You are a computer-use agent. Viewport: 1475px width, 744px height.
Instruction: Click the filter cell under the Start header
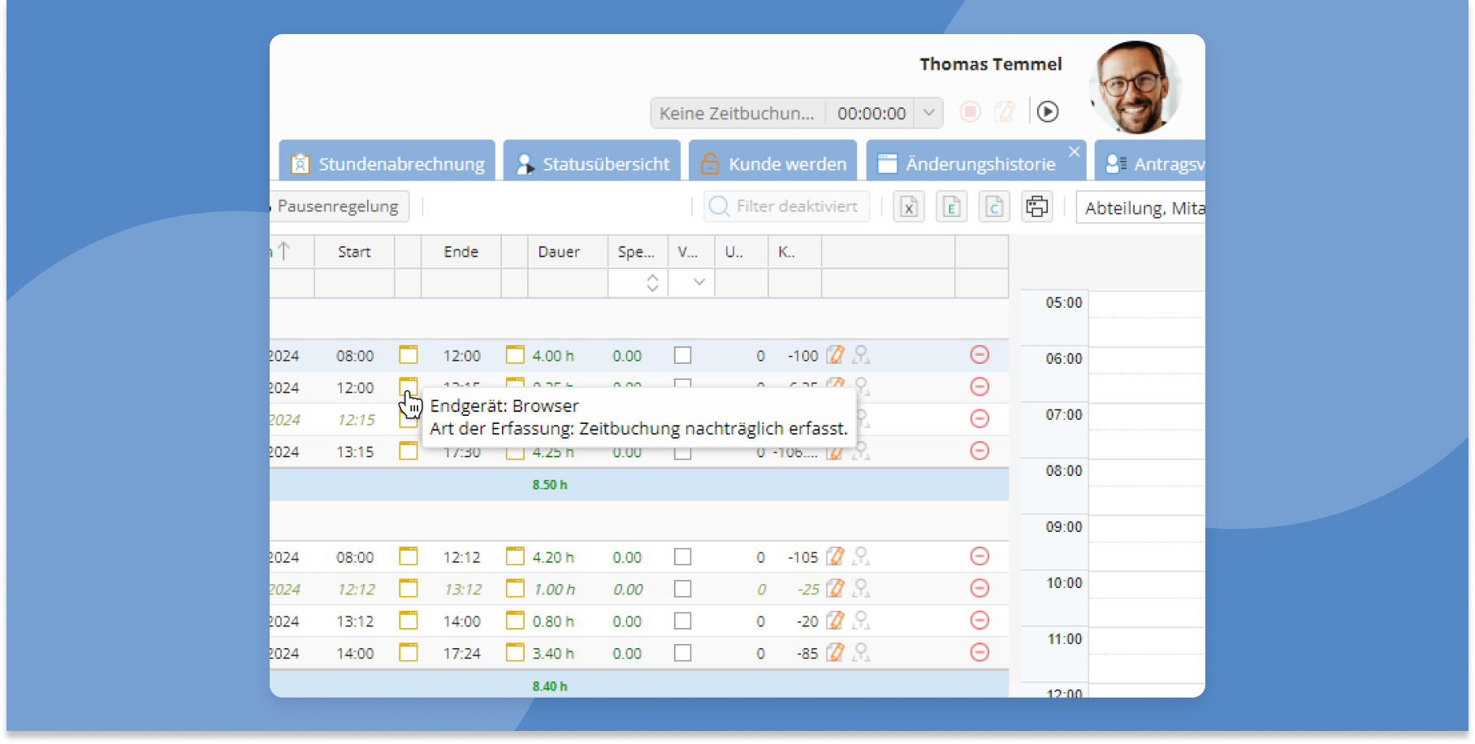[x=354, y=283]
